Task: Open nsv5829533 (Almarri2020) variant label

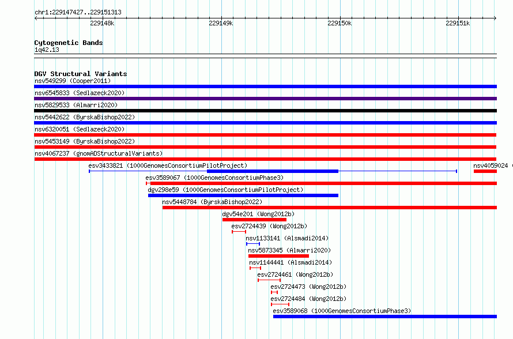Action: tap(76, 105)
